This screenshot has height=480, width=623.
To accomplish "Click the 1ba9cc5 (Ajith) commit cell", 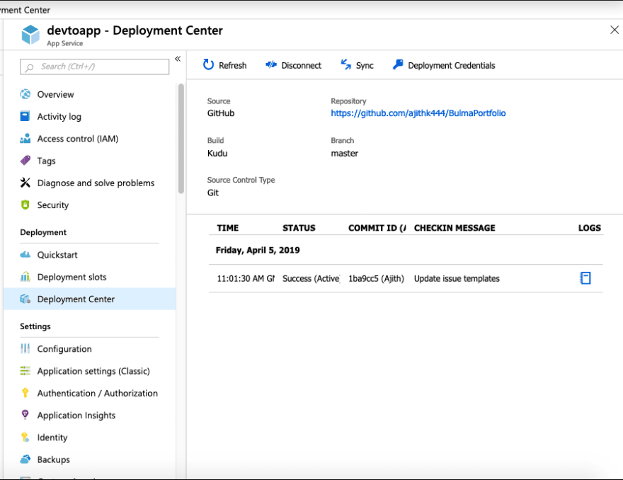I will 376,278.
